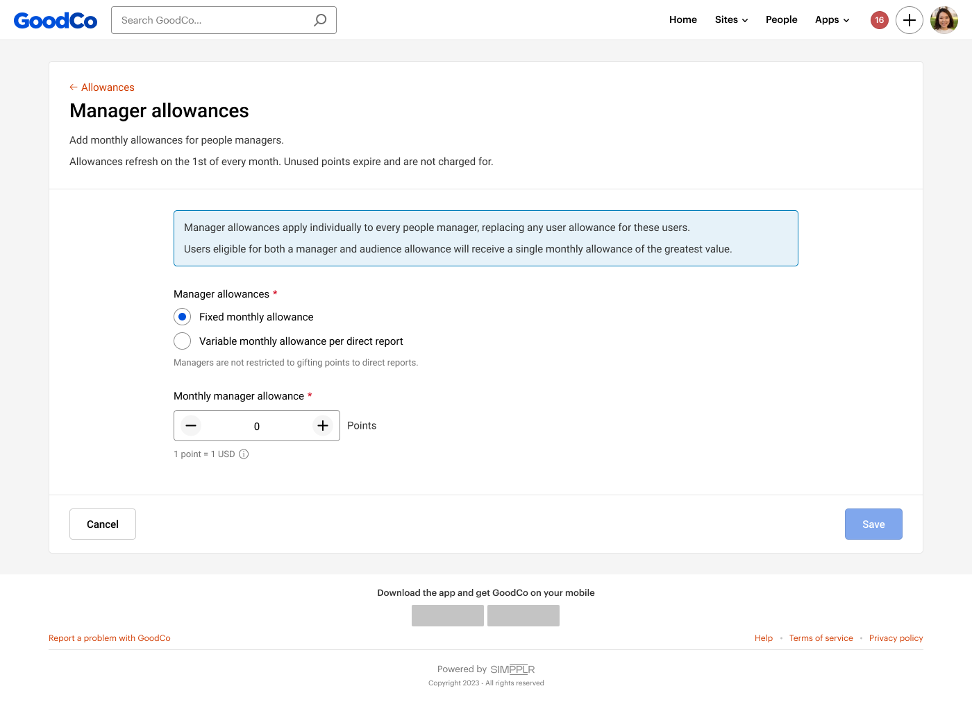
Task: Expand the Sites dropdown menu
Action: pos(731,20)
